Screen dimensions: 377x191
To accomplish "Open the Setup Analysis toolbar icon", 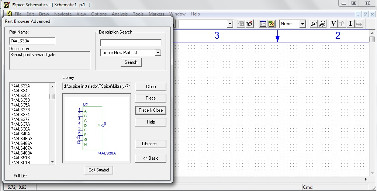I will [263, 24].
